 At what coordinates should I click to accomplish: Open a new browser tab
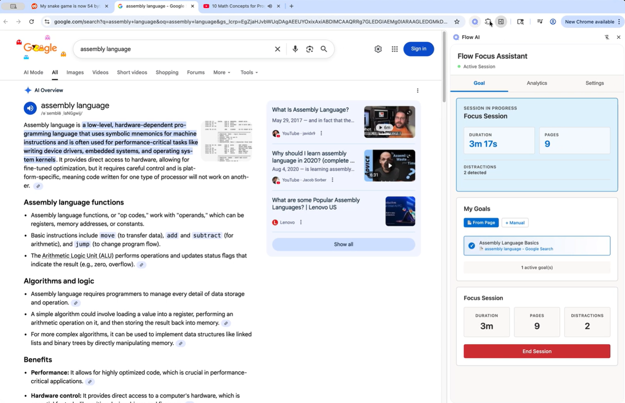pos(291,6)
